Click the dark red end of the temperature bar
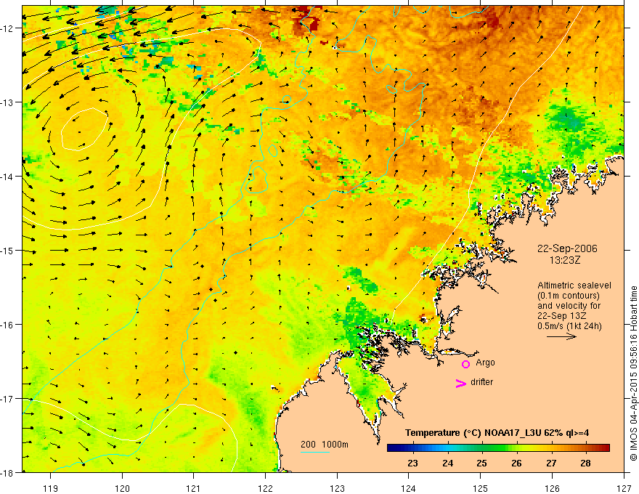639x494 pixels. 606,448
